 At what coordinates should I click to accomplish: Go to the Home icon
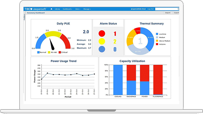tap(51, 9)
